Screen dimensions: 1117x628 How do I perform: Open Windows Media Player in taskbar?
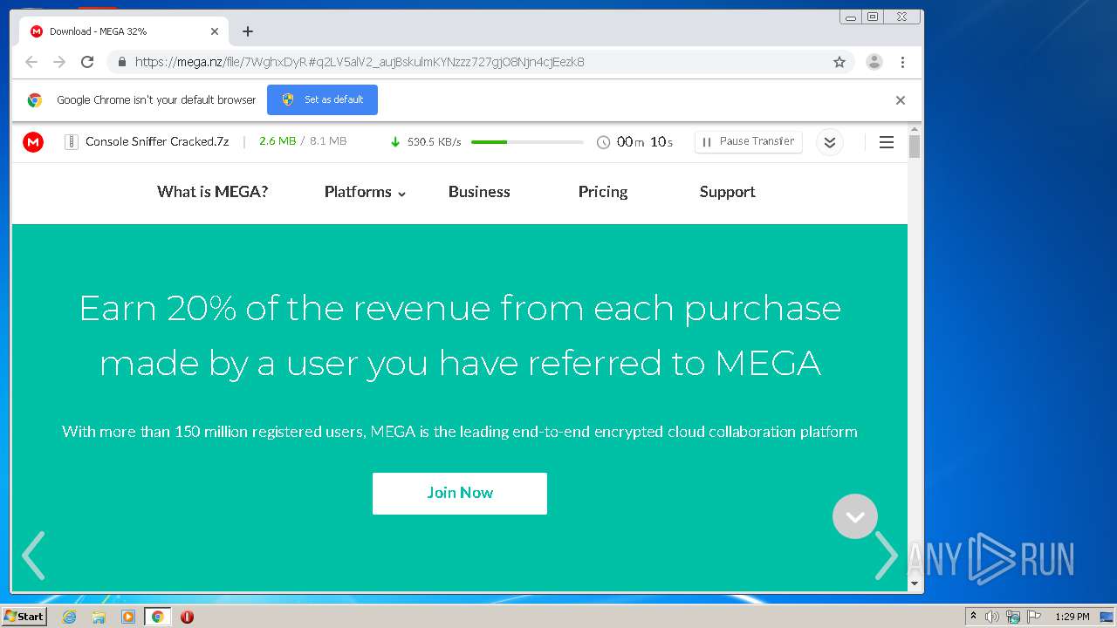pos(128,617)
